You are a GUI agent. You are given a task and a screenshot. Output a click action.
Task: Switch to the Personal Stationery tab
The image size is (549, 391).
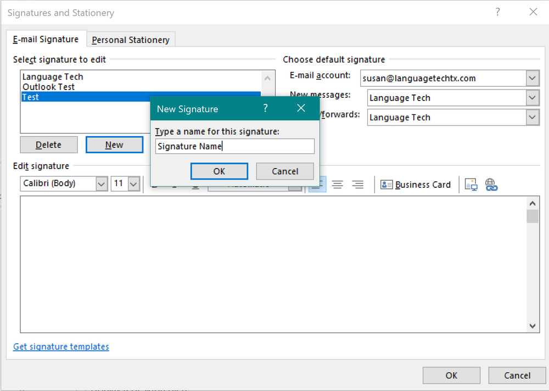click(x=131, y=39)
